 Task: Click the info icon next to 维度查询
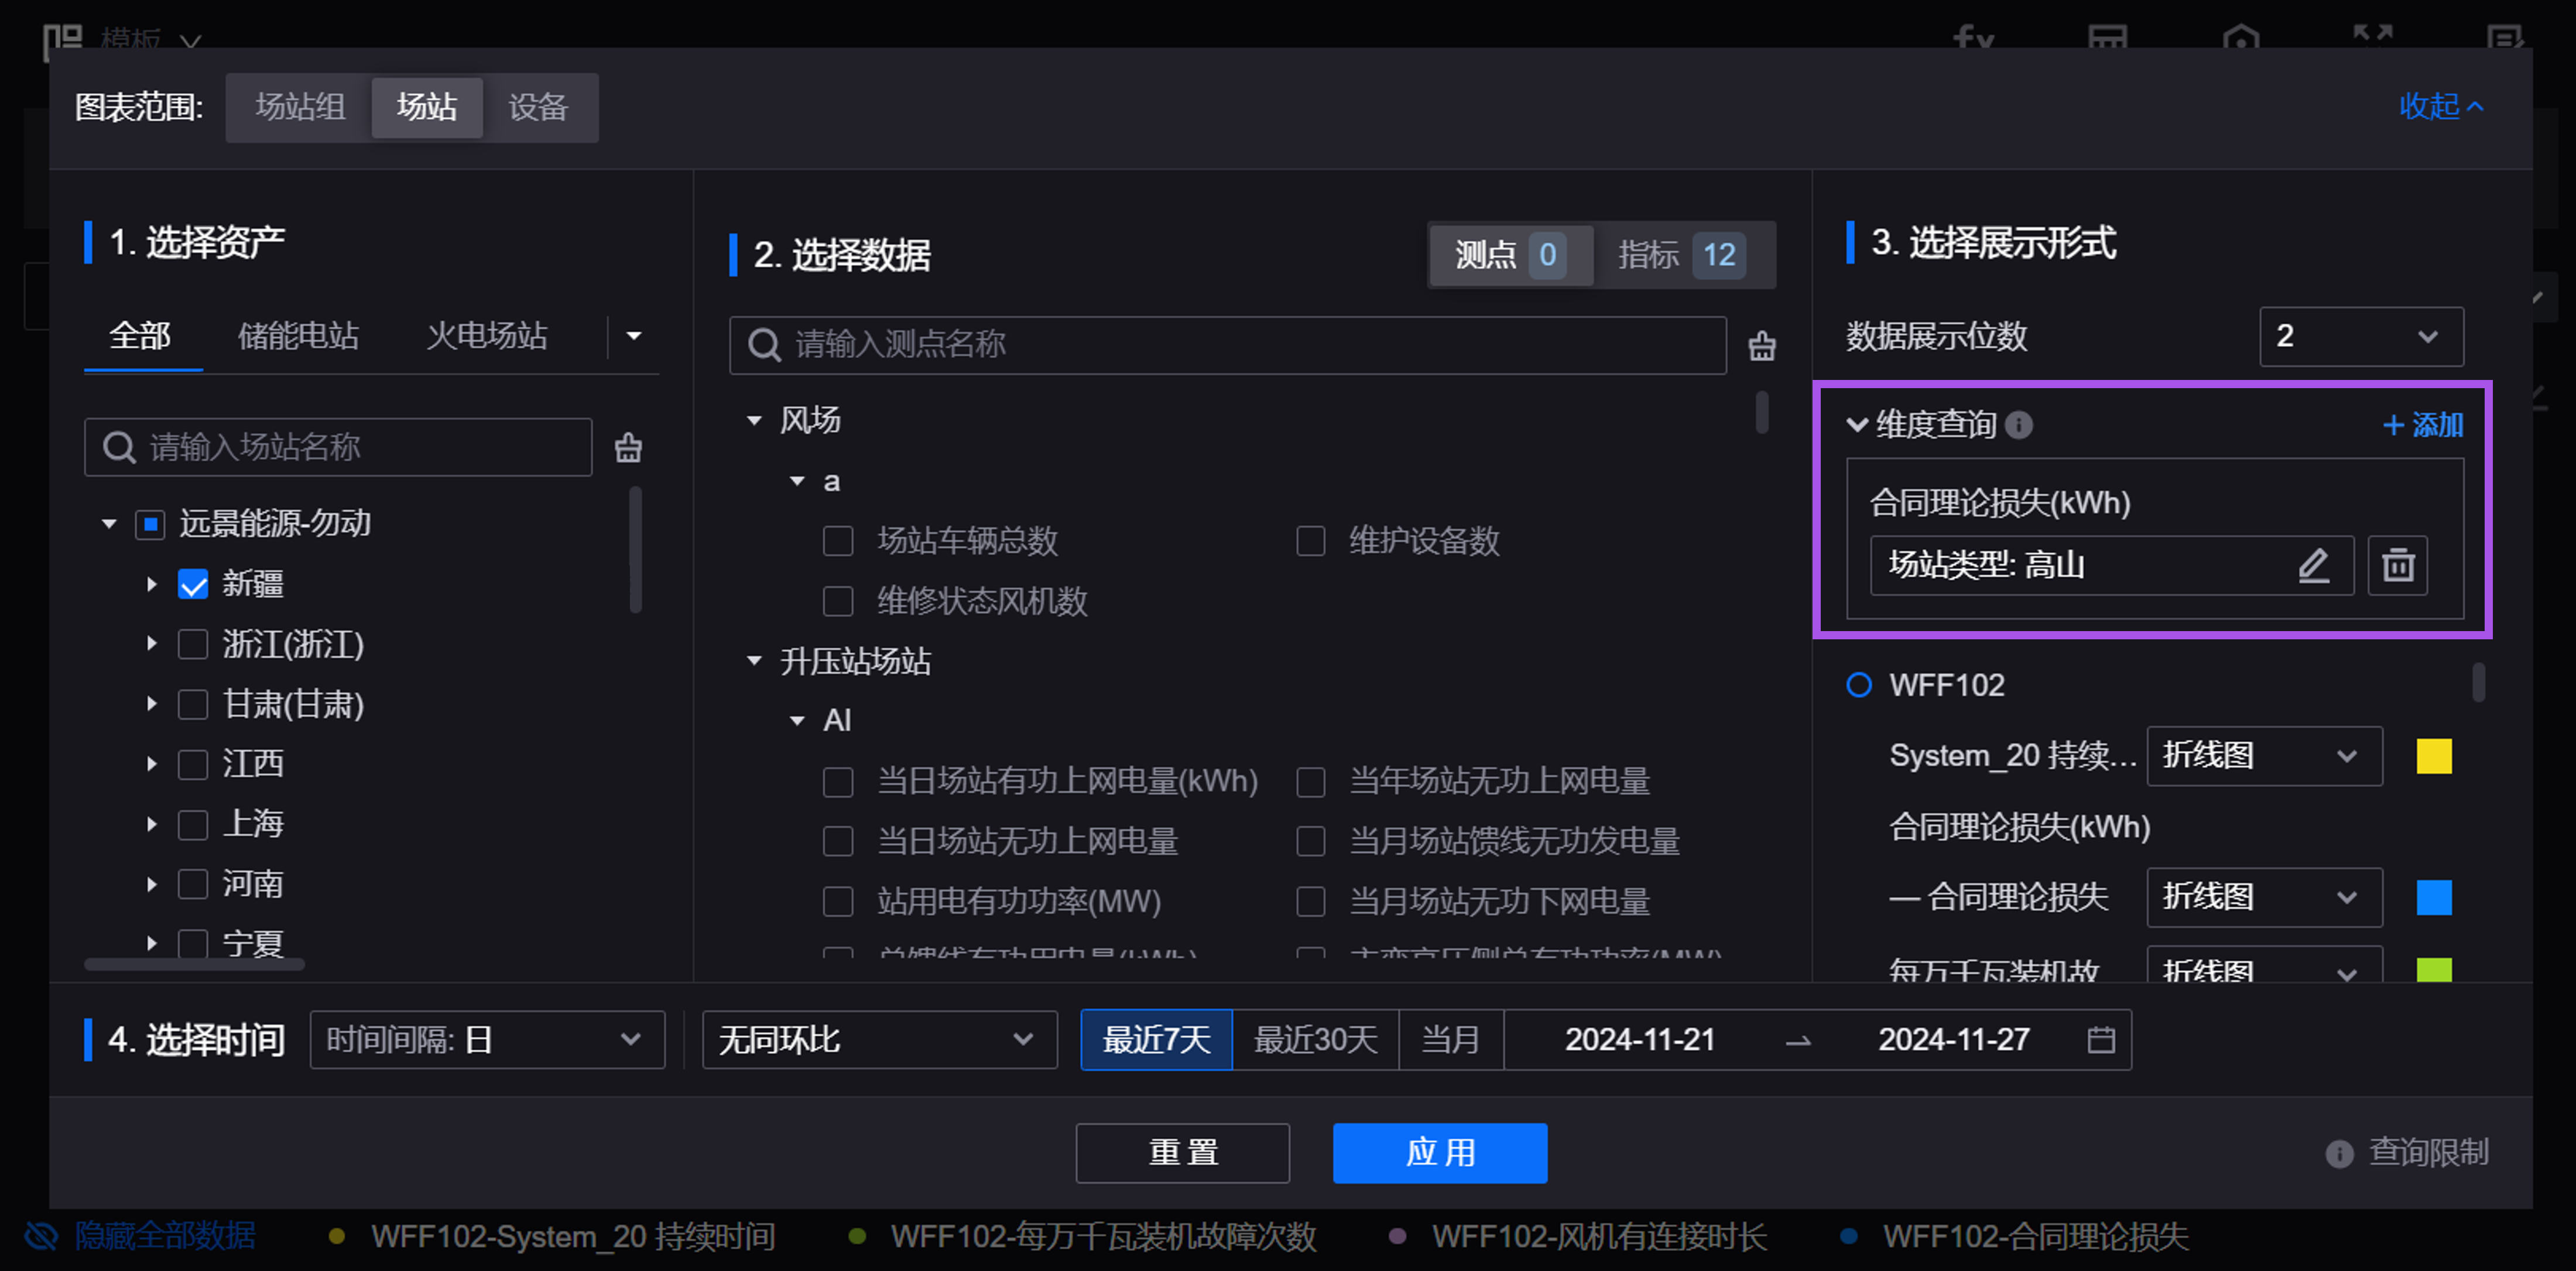pyautogui.click(x=2019, y=425)
